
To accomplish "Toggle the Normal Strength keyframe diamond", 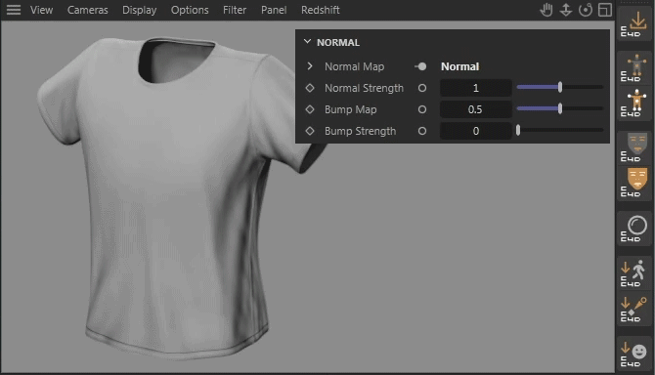I will click(310, 88).
